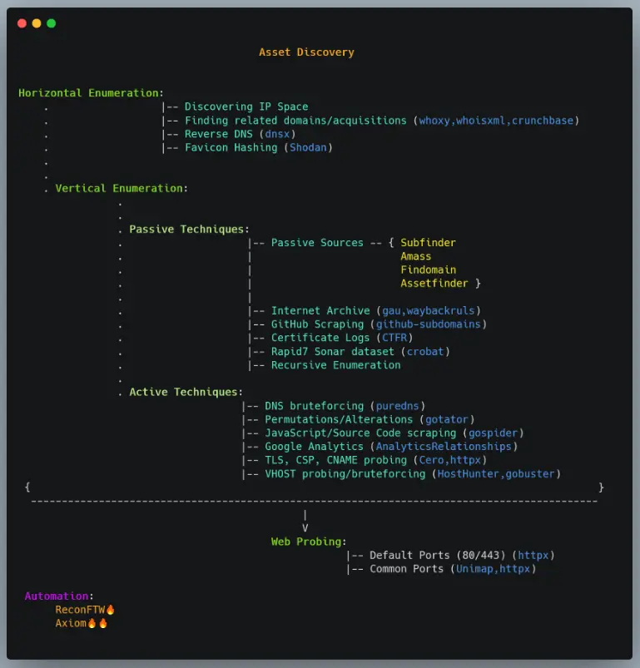Click the "CTFR" tool name

point(394,338)
